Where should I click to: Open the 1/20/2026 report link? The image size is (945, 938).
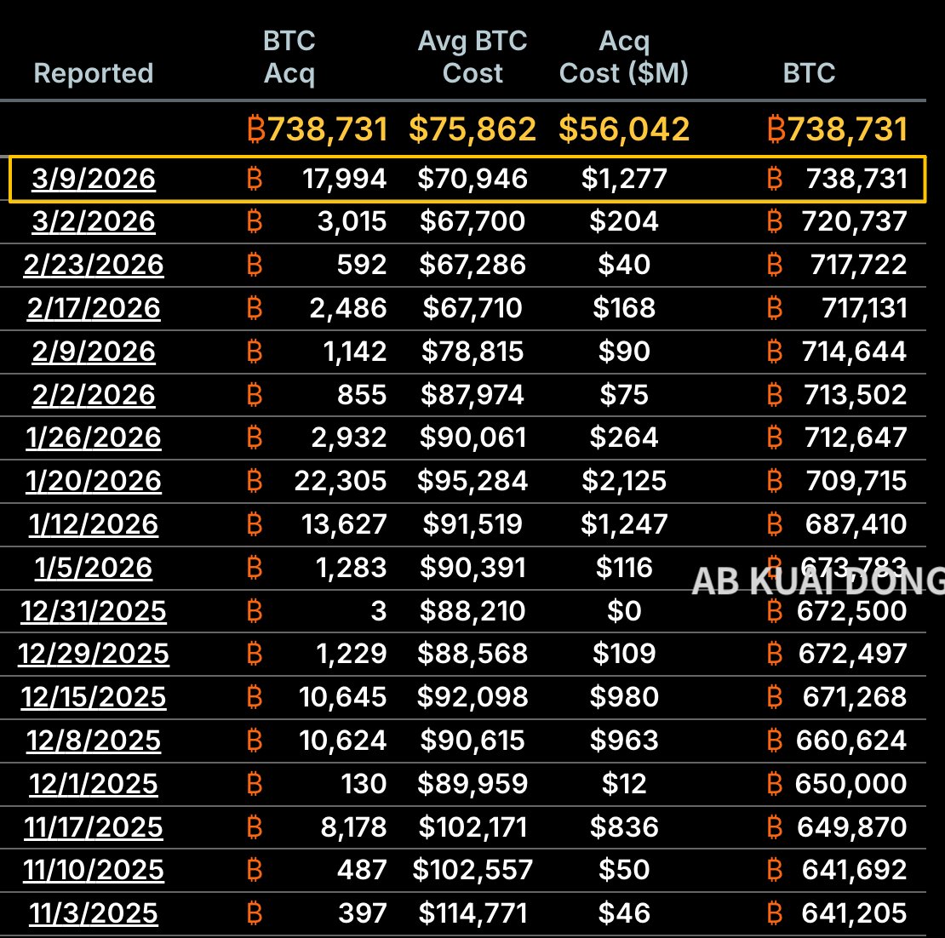(94, 481)
